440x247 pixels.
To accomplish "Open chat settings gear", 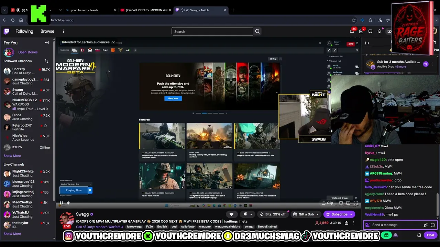I will 419,235.
